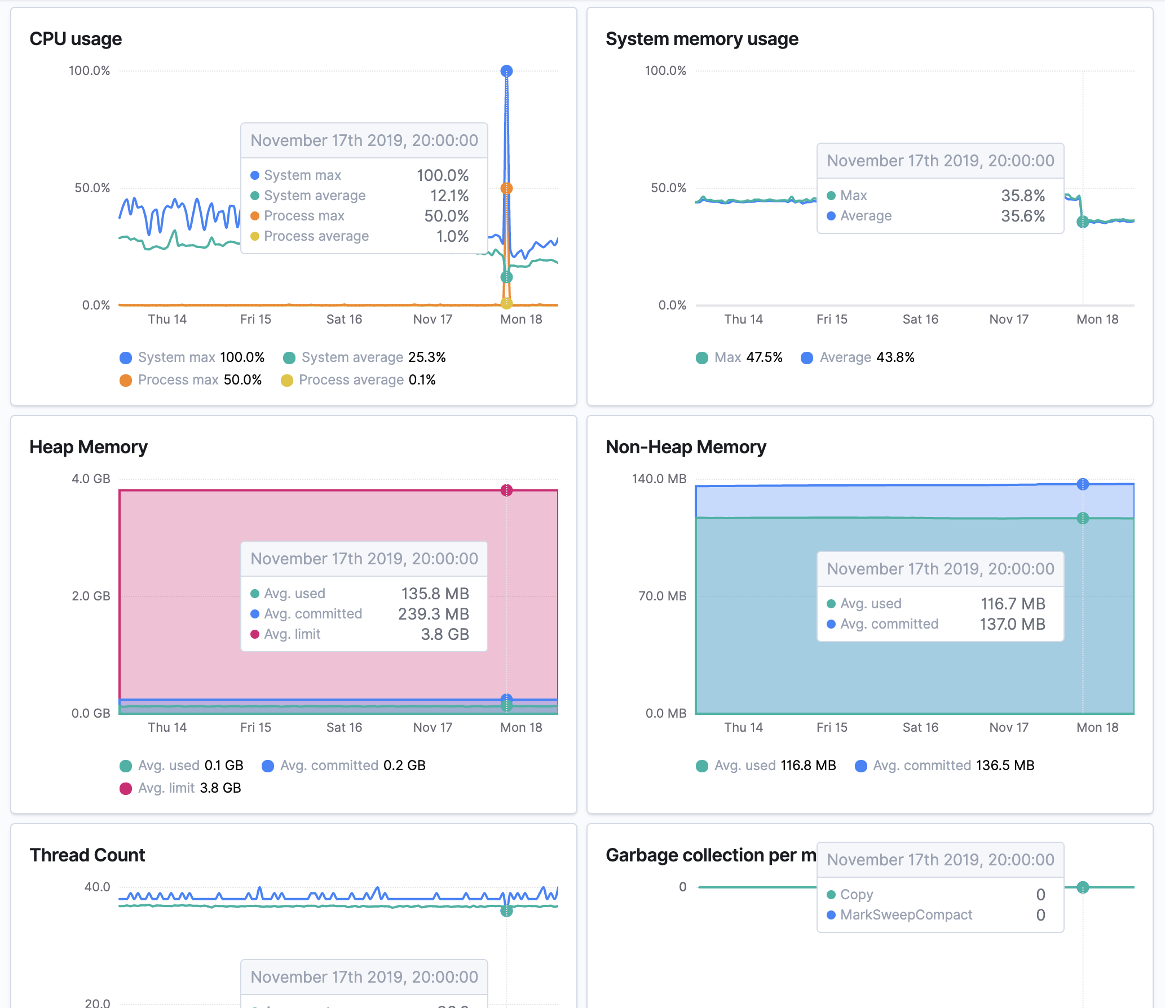
Task: Click the blue System max peak marker on Mon 18
Action: pyautogui.click(x=506, y=70)
